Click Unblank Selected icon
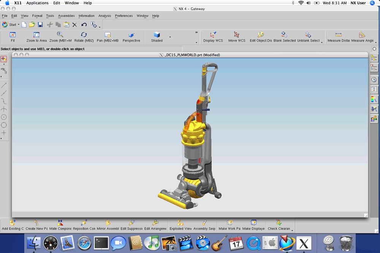This screenshot has width=380, height=253. click(x=308, y=35)
